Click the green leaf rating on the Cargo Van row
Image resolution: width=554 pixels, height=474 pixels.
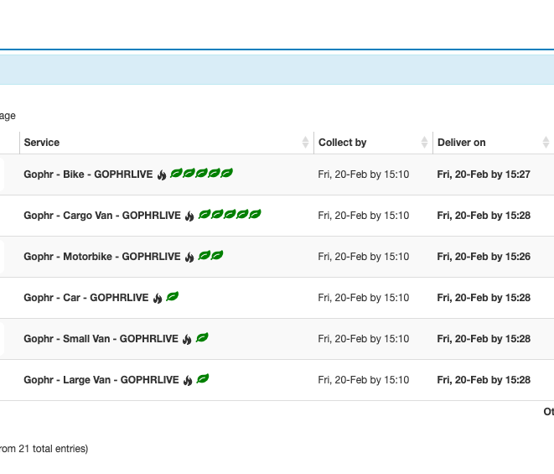(230, 214)
